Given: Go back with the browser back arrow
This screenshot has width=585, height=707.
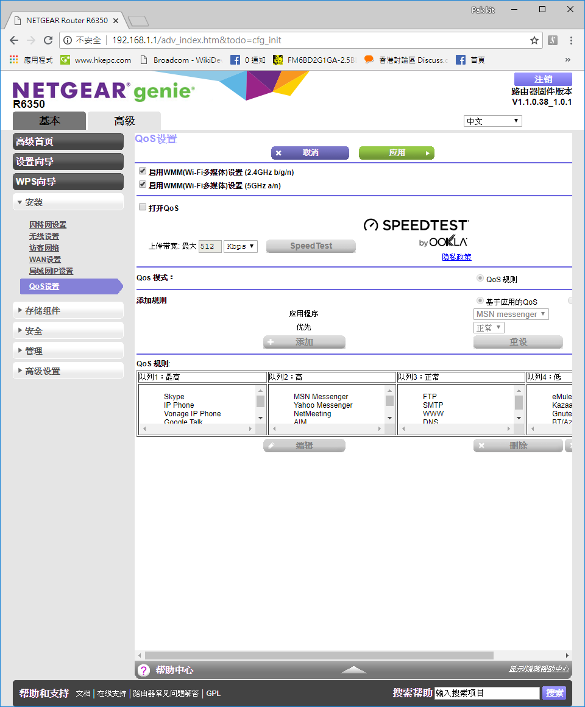Looking at the screenshot, I should pyautogui.click(x=14, y=40).
